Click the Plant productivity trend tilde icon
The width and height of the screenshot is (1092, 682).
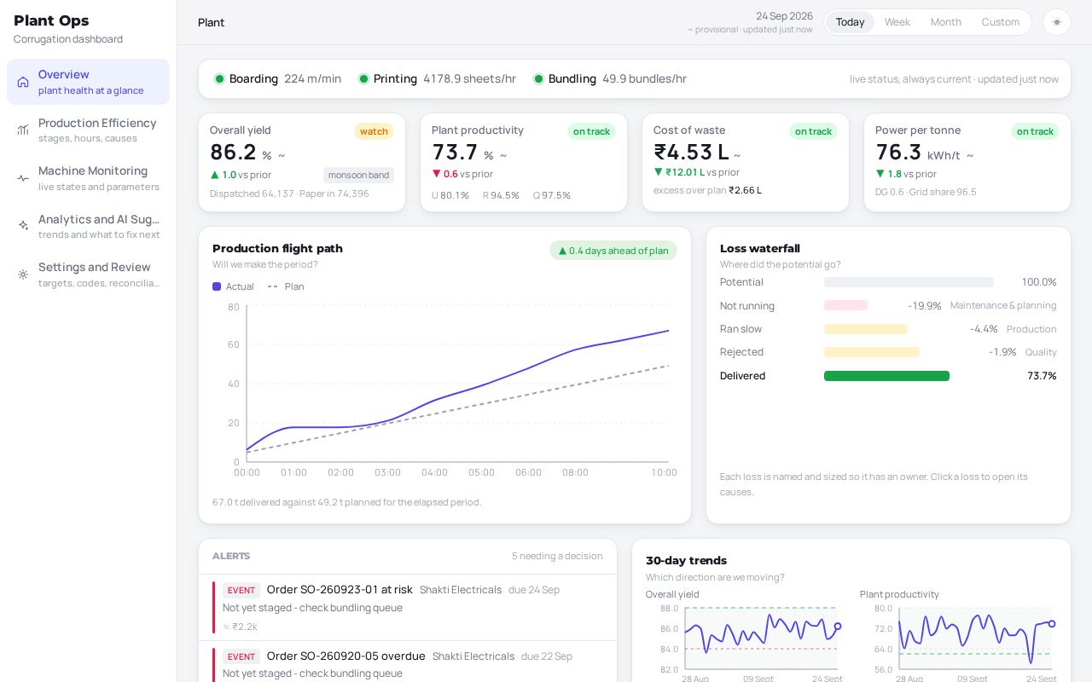pyautogui.click(x=503, y=156)
